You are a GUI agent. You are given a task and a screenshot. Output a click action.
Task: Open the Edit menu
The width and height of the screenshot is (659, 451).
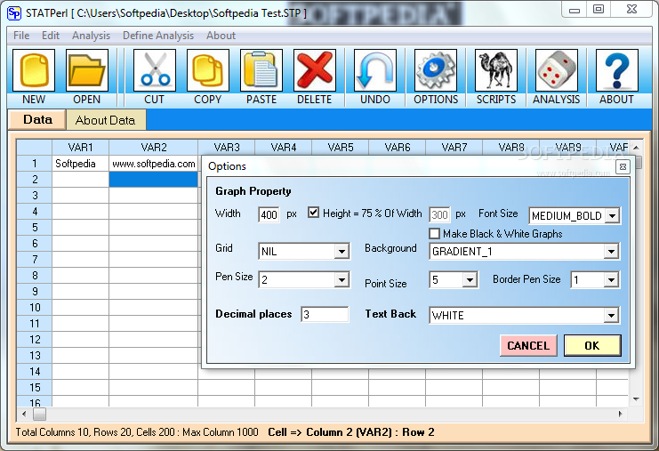coord(51,36)
